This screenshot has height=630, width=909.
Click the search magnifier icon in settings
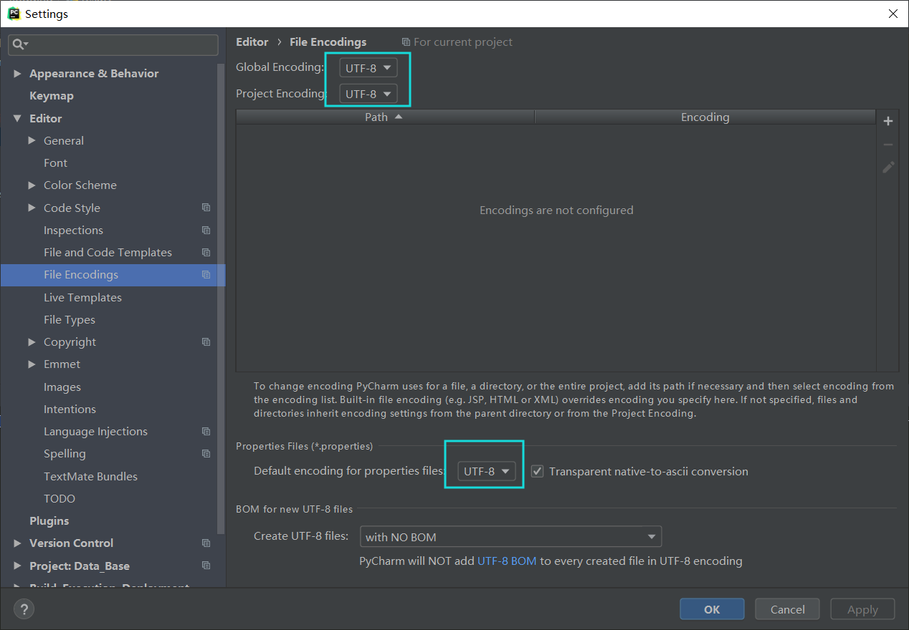[19, 44]
